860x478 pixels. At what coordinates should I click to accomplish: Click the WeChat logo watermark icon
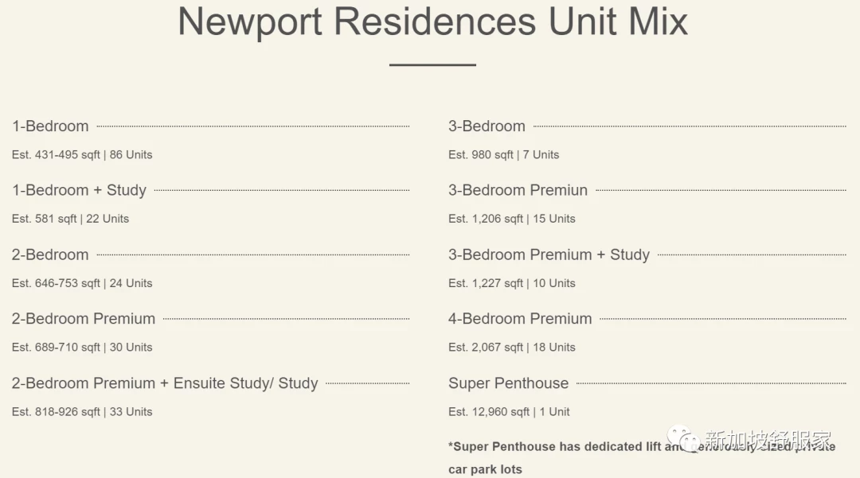tap(683, 439)
